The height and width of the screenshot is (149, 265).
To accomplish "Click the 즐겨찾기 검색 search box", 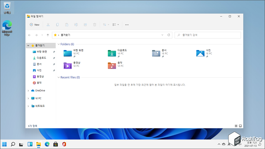I will 208,35.
